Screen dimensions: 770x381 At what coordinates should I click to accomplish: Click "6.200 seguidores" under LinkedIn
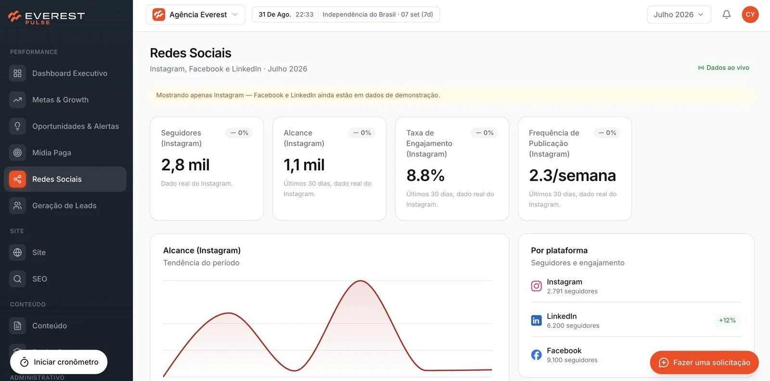pos(573,326)
